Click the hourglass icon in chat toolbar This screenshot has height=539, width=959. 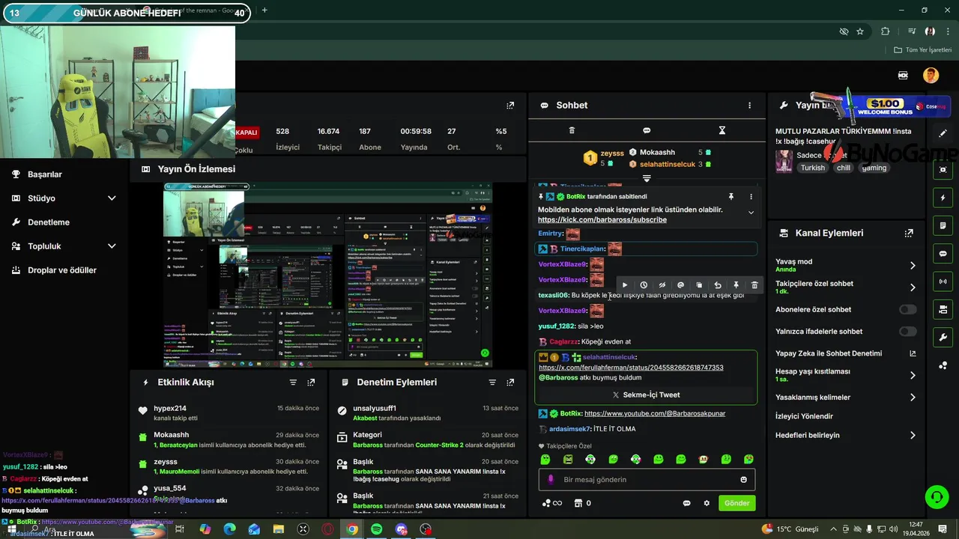pos(722,130)
